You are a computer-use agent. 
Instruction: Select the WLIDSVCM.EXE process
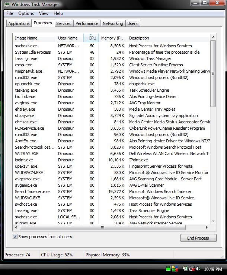coord(111,173)
